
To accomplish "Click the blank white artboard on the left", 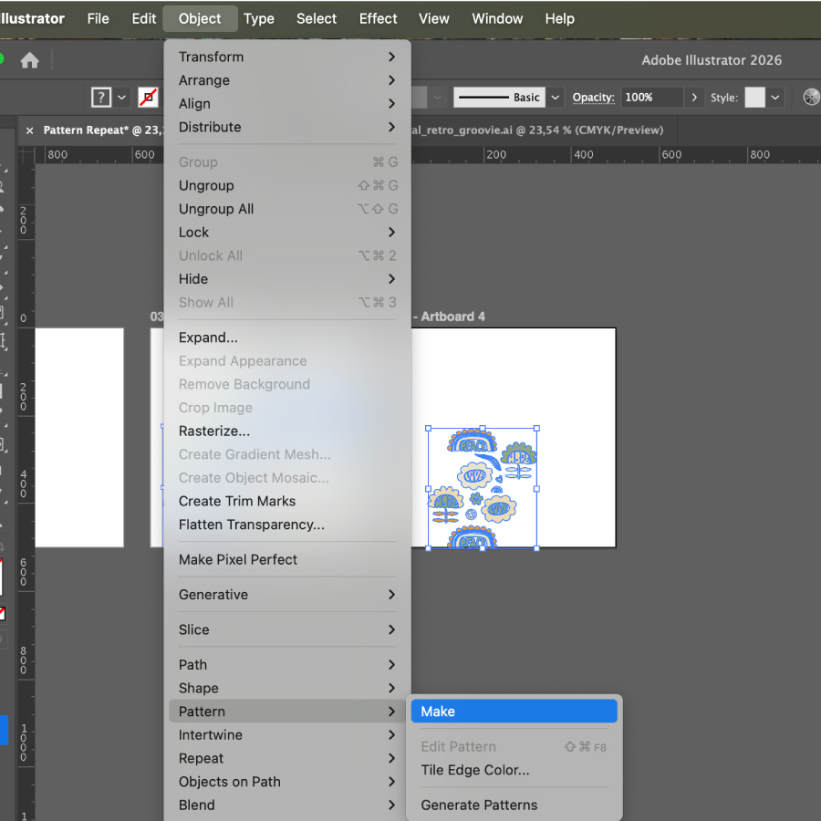I will pyautogui.click(x=79, y=438).
